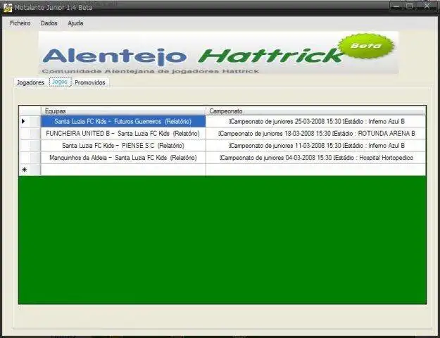Select the Jogos tab
This screenshot has width=440, height=338.
(60, 82)
